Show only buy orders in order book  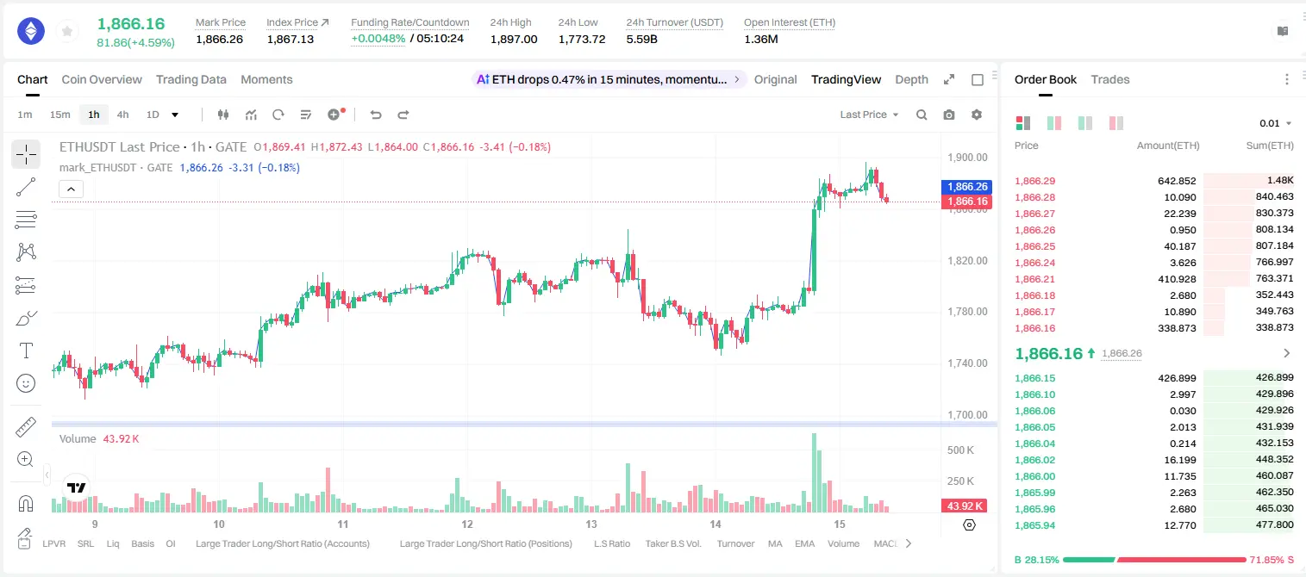point(1084,123)
